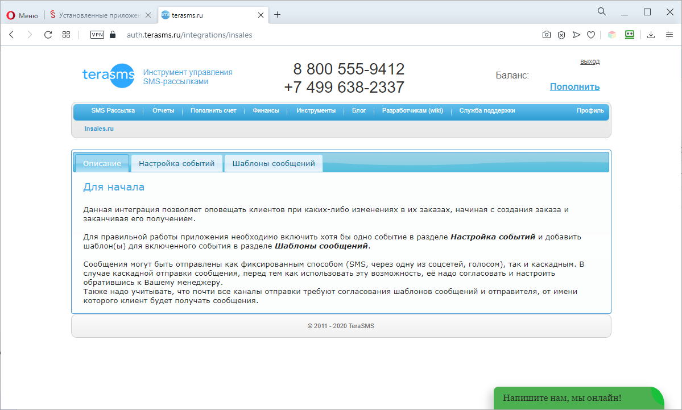Focus the address bar with auth.terasms.ru URL
The width and height of the screenshot is (682, 410).
pyautogui.click(x=189, y=35)
